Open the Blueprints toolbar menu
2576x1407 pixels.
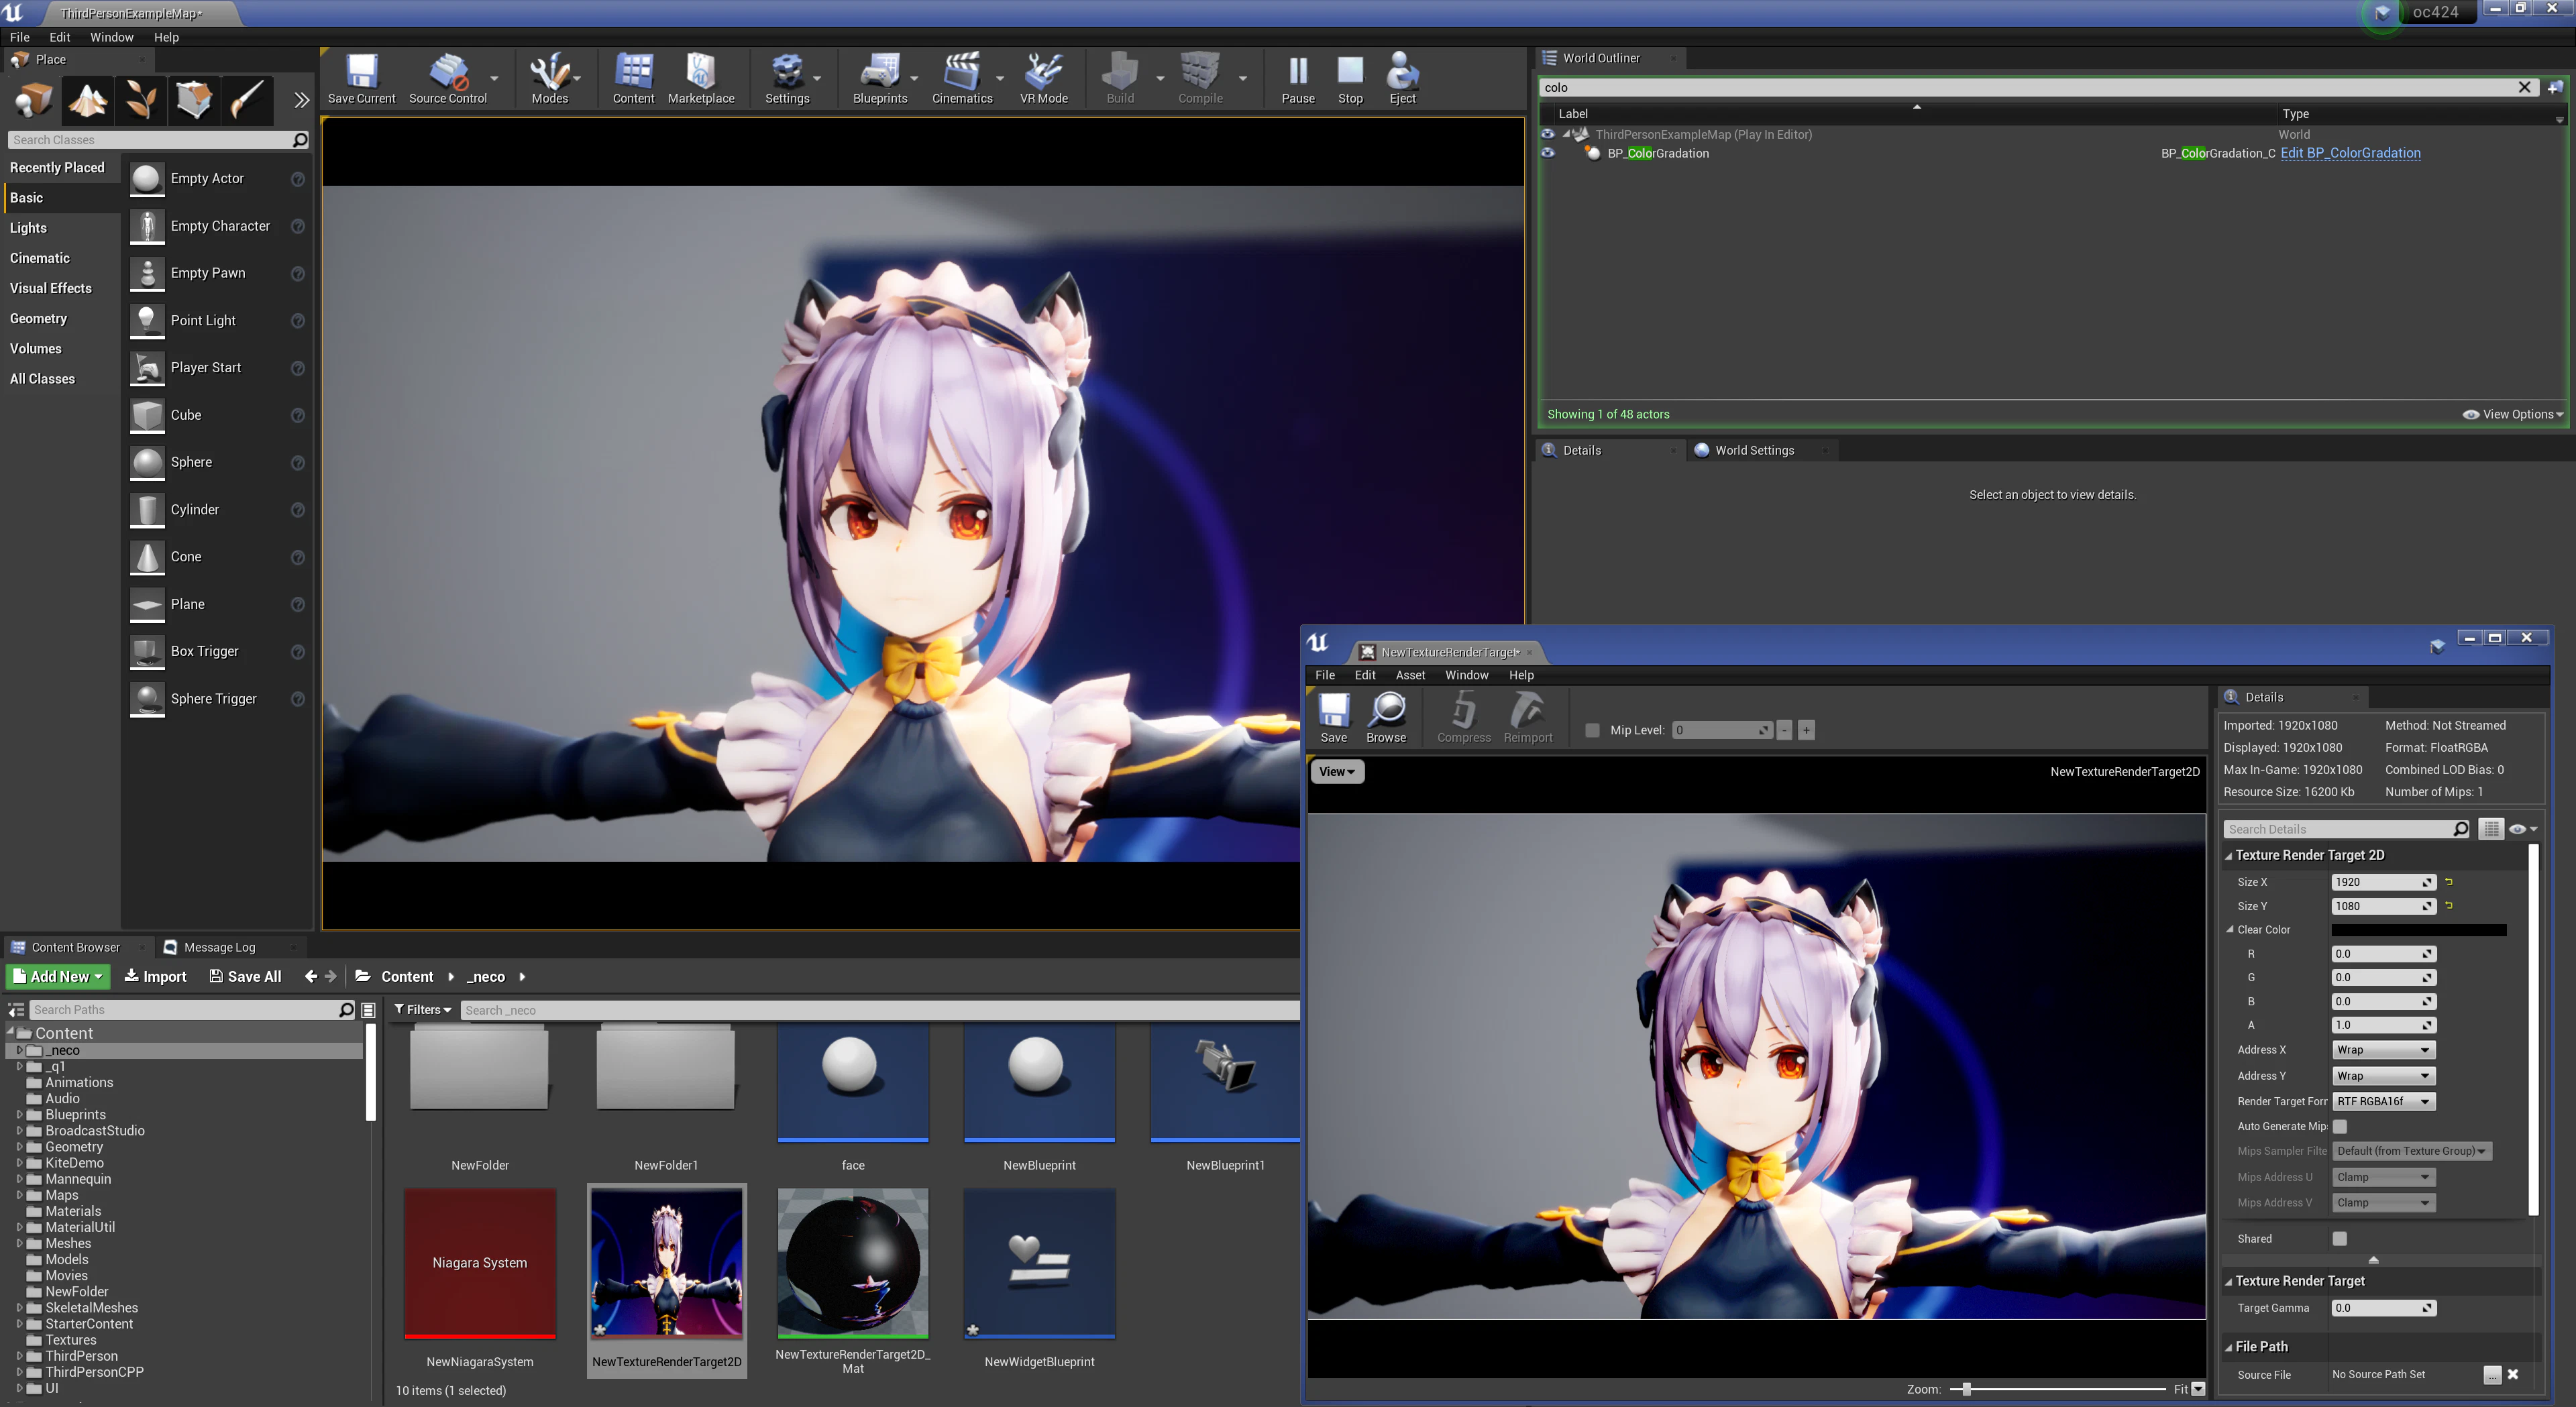[880, 78]
